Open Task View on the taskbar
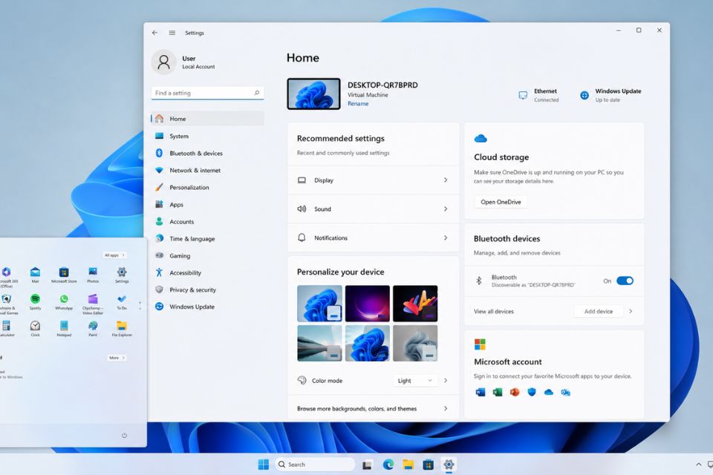713x475 pixels. point(368,464)
